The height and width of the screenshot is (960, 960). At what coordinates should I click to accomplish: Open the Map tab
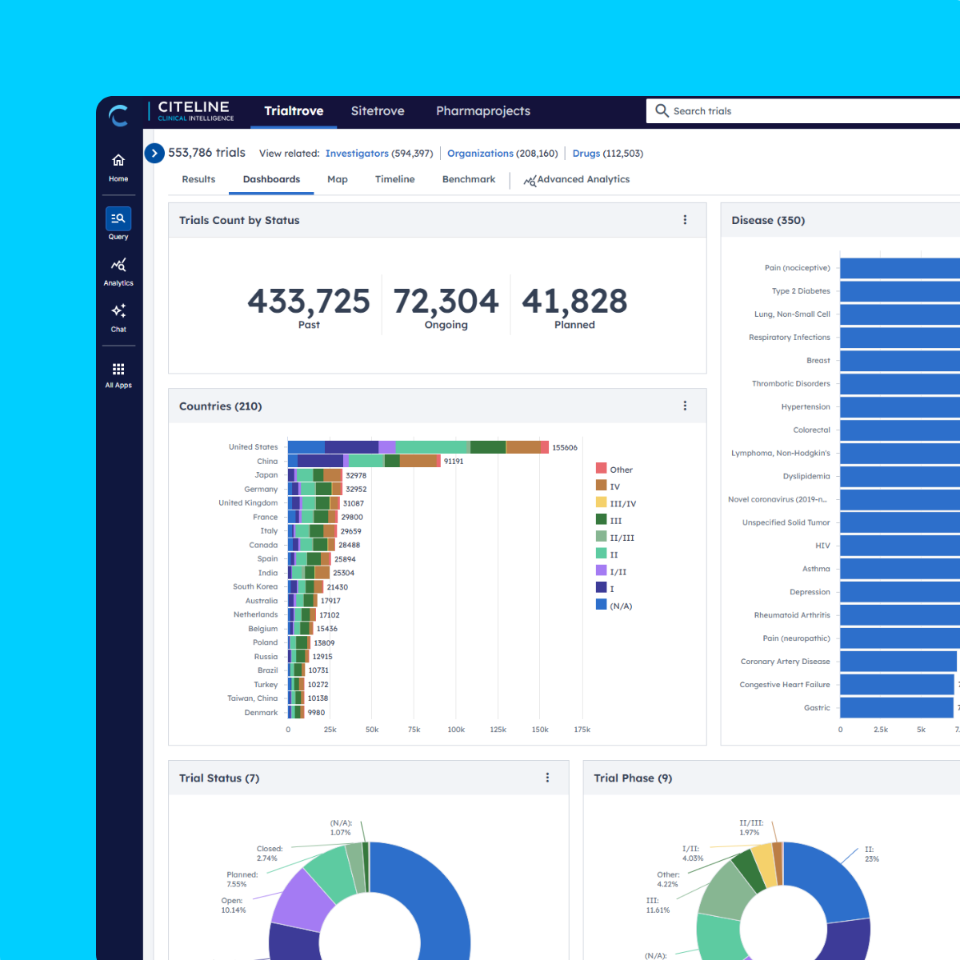[x=338, y=179]
